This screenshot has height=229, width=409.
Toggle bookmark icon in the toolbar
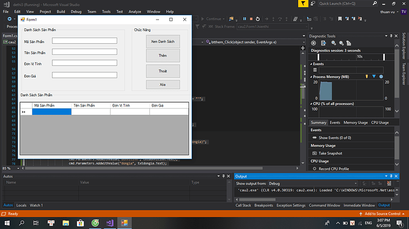pyautogui.click(x=340, y=19)
